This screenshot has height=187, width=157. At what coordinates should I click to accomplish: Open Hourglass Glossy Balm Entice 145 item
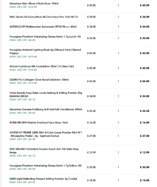46,166
